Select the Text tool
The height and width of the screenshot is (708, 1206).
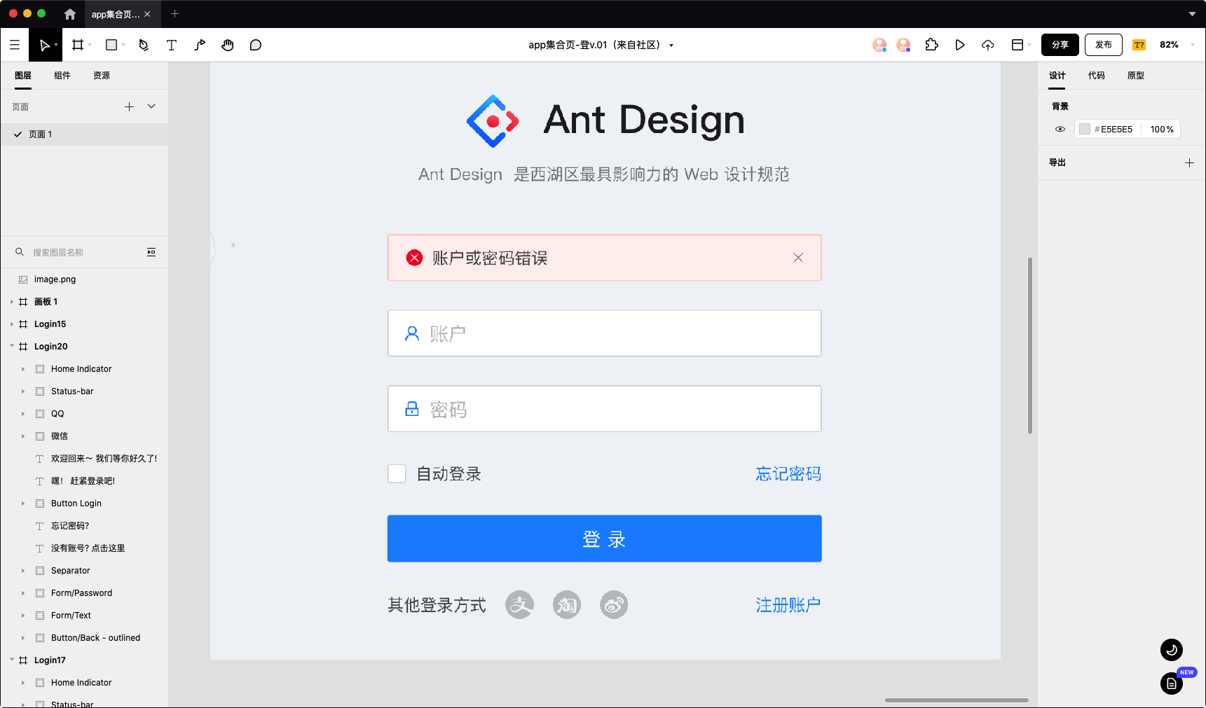click(172, 45)
